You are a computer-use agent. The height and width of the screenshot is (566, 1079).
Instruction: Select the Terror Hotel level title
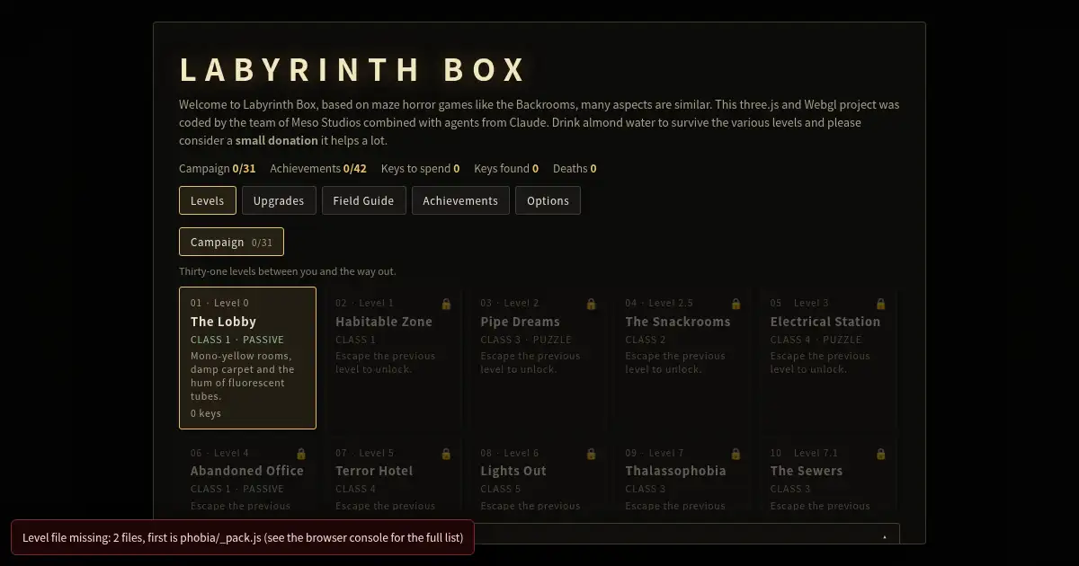(x=374, y=471)
